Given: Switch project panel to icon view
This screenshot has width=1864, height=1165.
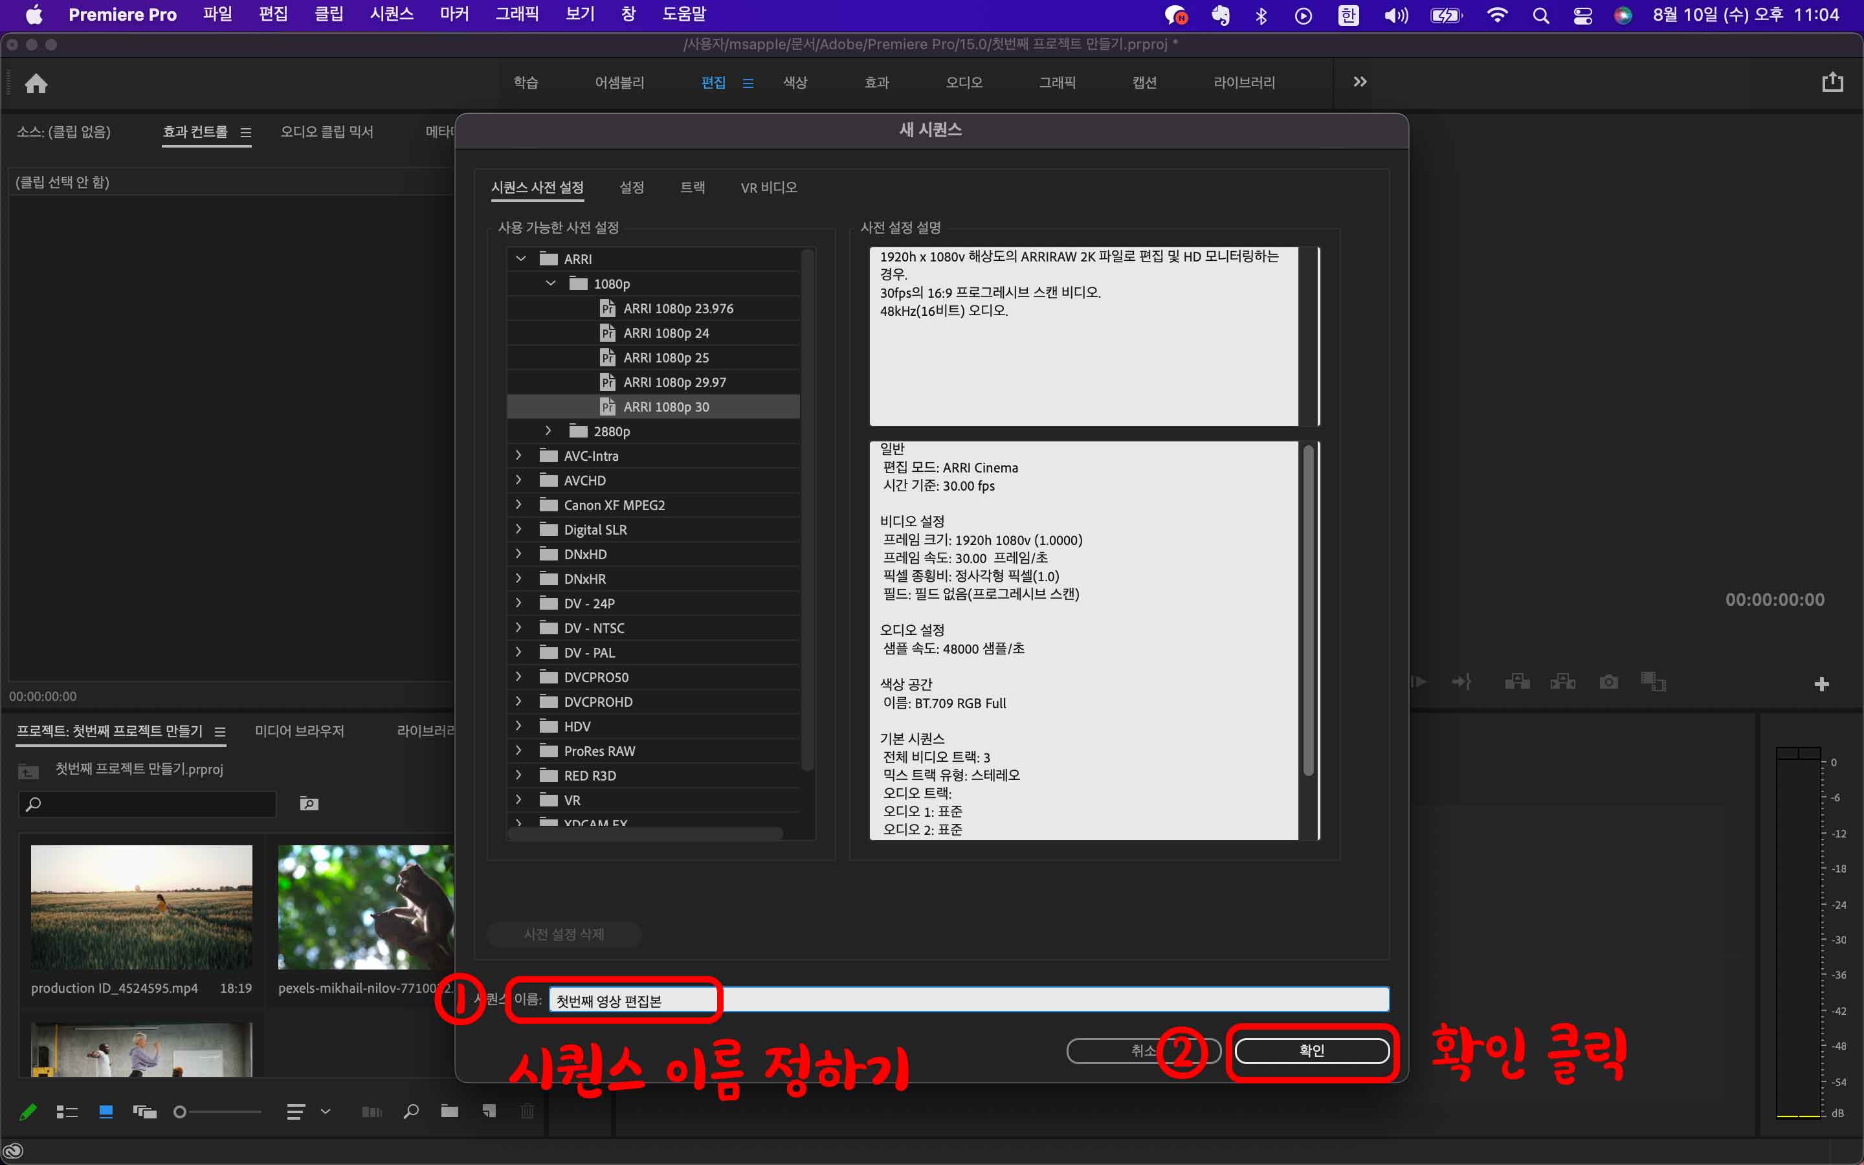Looking at the screenshot, I should (106, 1111).
